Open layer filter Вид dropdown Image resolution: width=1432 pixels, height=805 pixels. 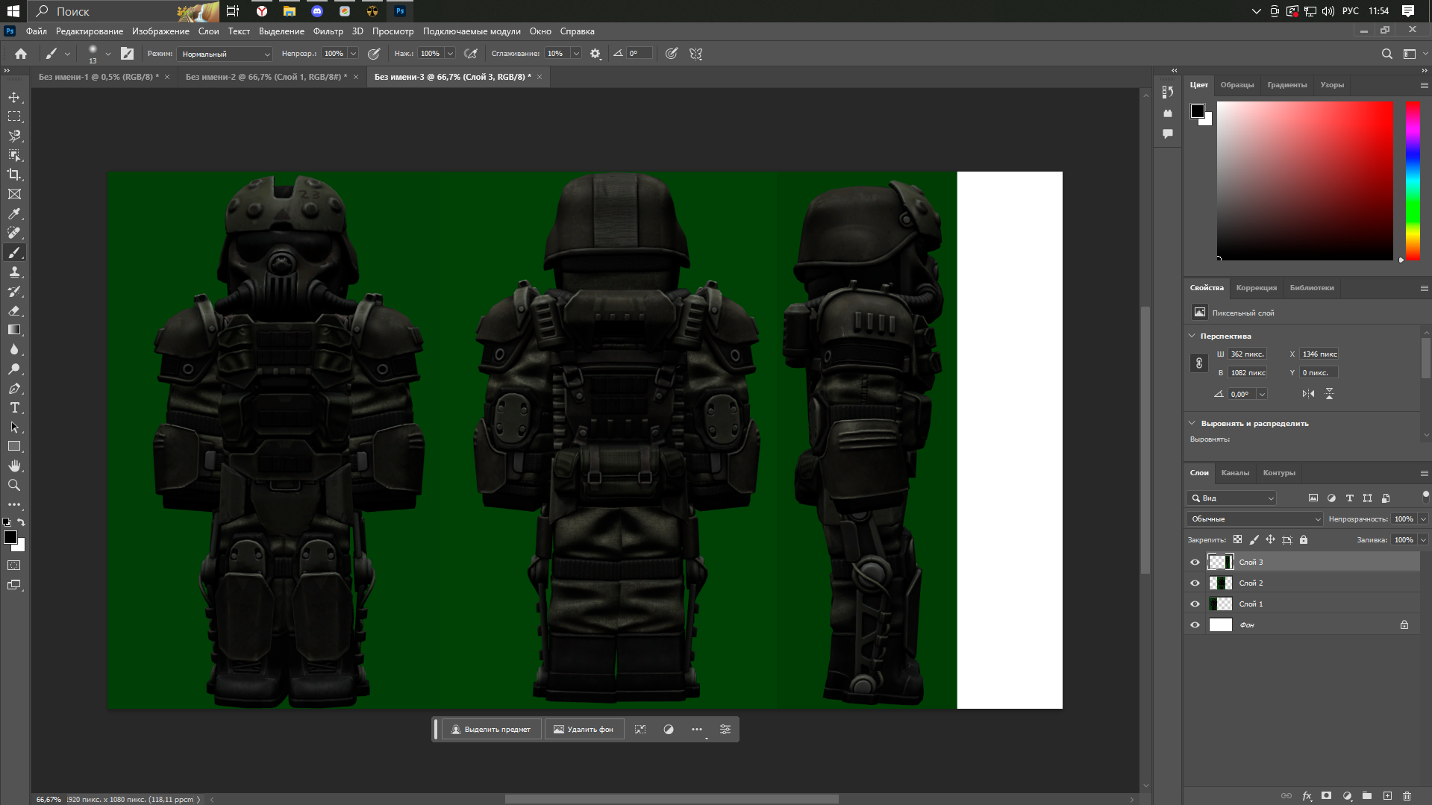pyautogui.click(x=1231, y=498)
